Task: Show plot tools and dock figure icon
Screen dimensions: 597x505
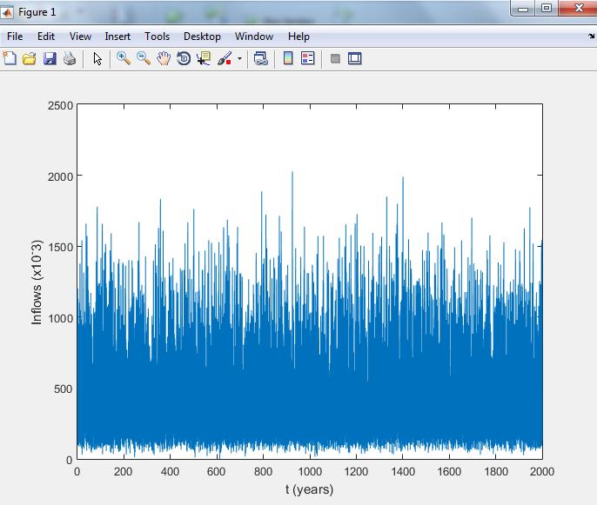Action: point(354,58)
